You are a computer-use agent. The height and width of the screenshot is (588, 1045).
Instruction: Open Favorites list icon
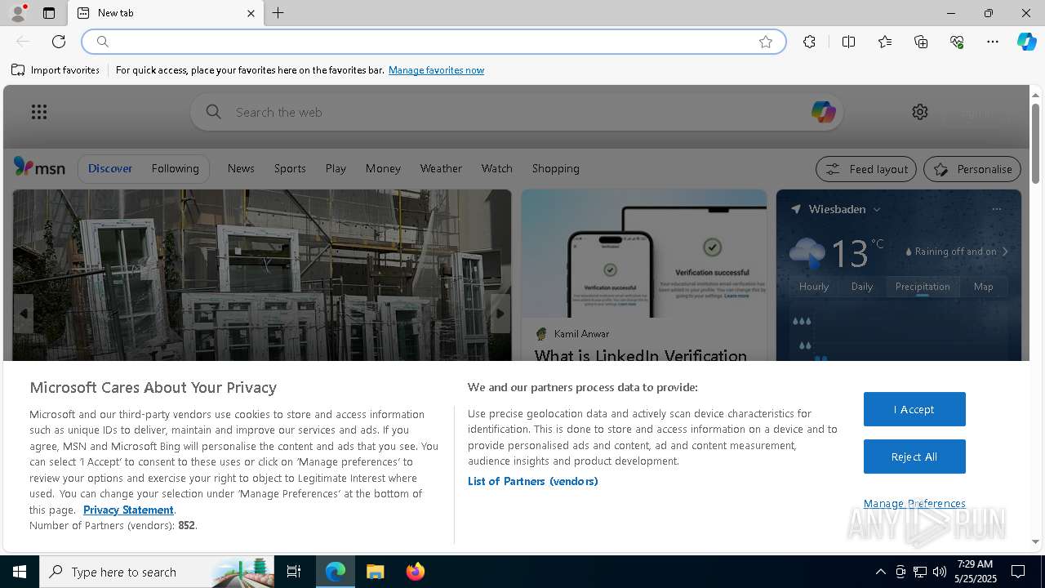coord(885,42)
